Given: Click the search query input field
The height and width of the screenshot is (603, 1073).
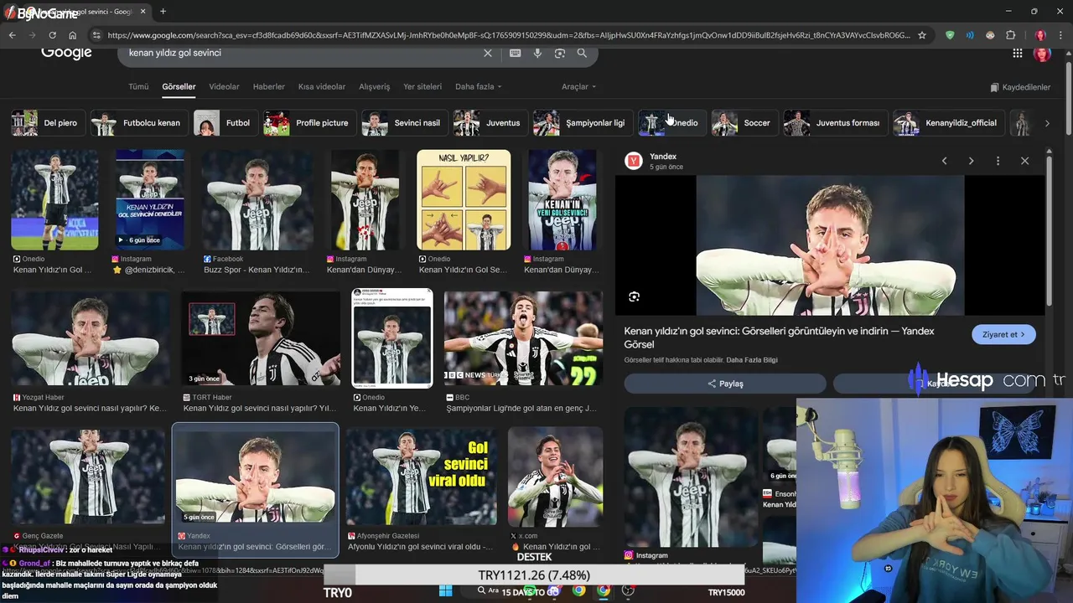Looking at the screenshot, I should [302, 53].
